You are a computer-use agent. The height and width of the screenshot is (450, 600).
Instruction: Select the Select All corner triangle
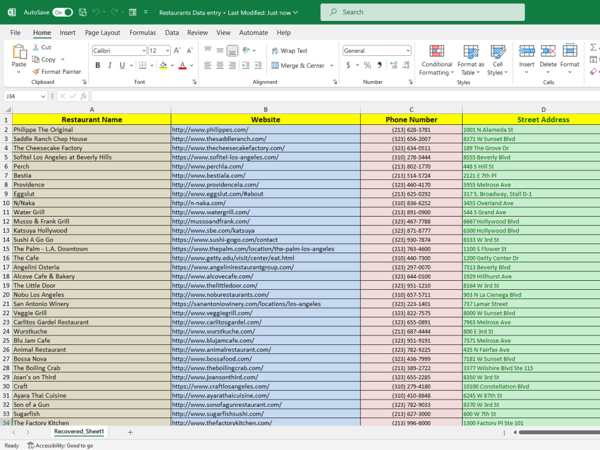tap(7, 109)
